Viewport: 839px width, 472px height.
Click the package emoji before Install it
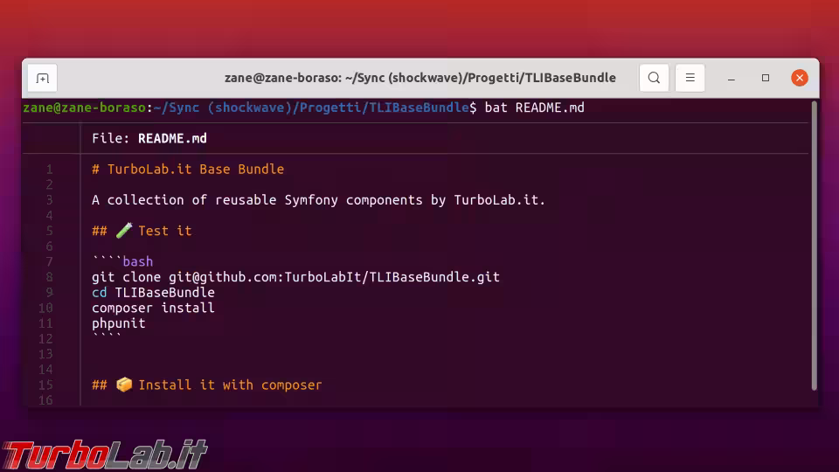(x=124, y=385)
